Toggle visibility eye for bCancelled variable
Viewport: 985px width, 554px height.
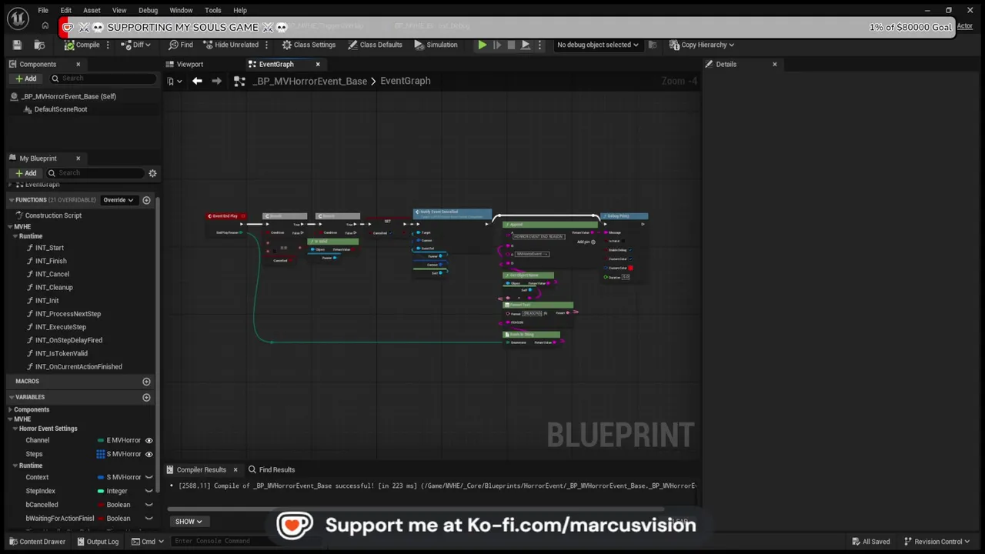[x=149, y=505]
